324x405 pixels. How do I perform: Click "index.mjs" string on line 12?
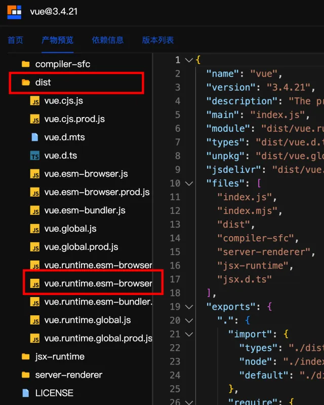[247, 211]
